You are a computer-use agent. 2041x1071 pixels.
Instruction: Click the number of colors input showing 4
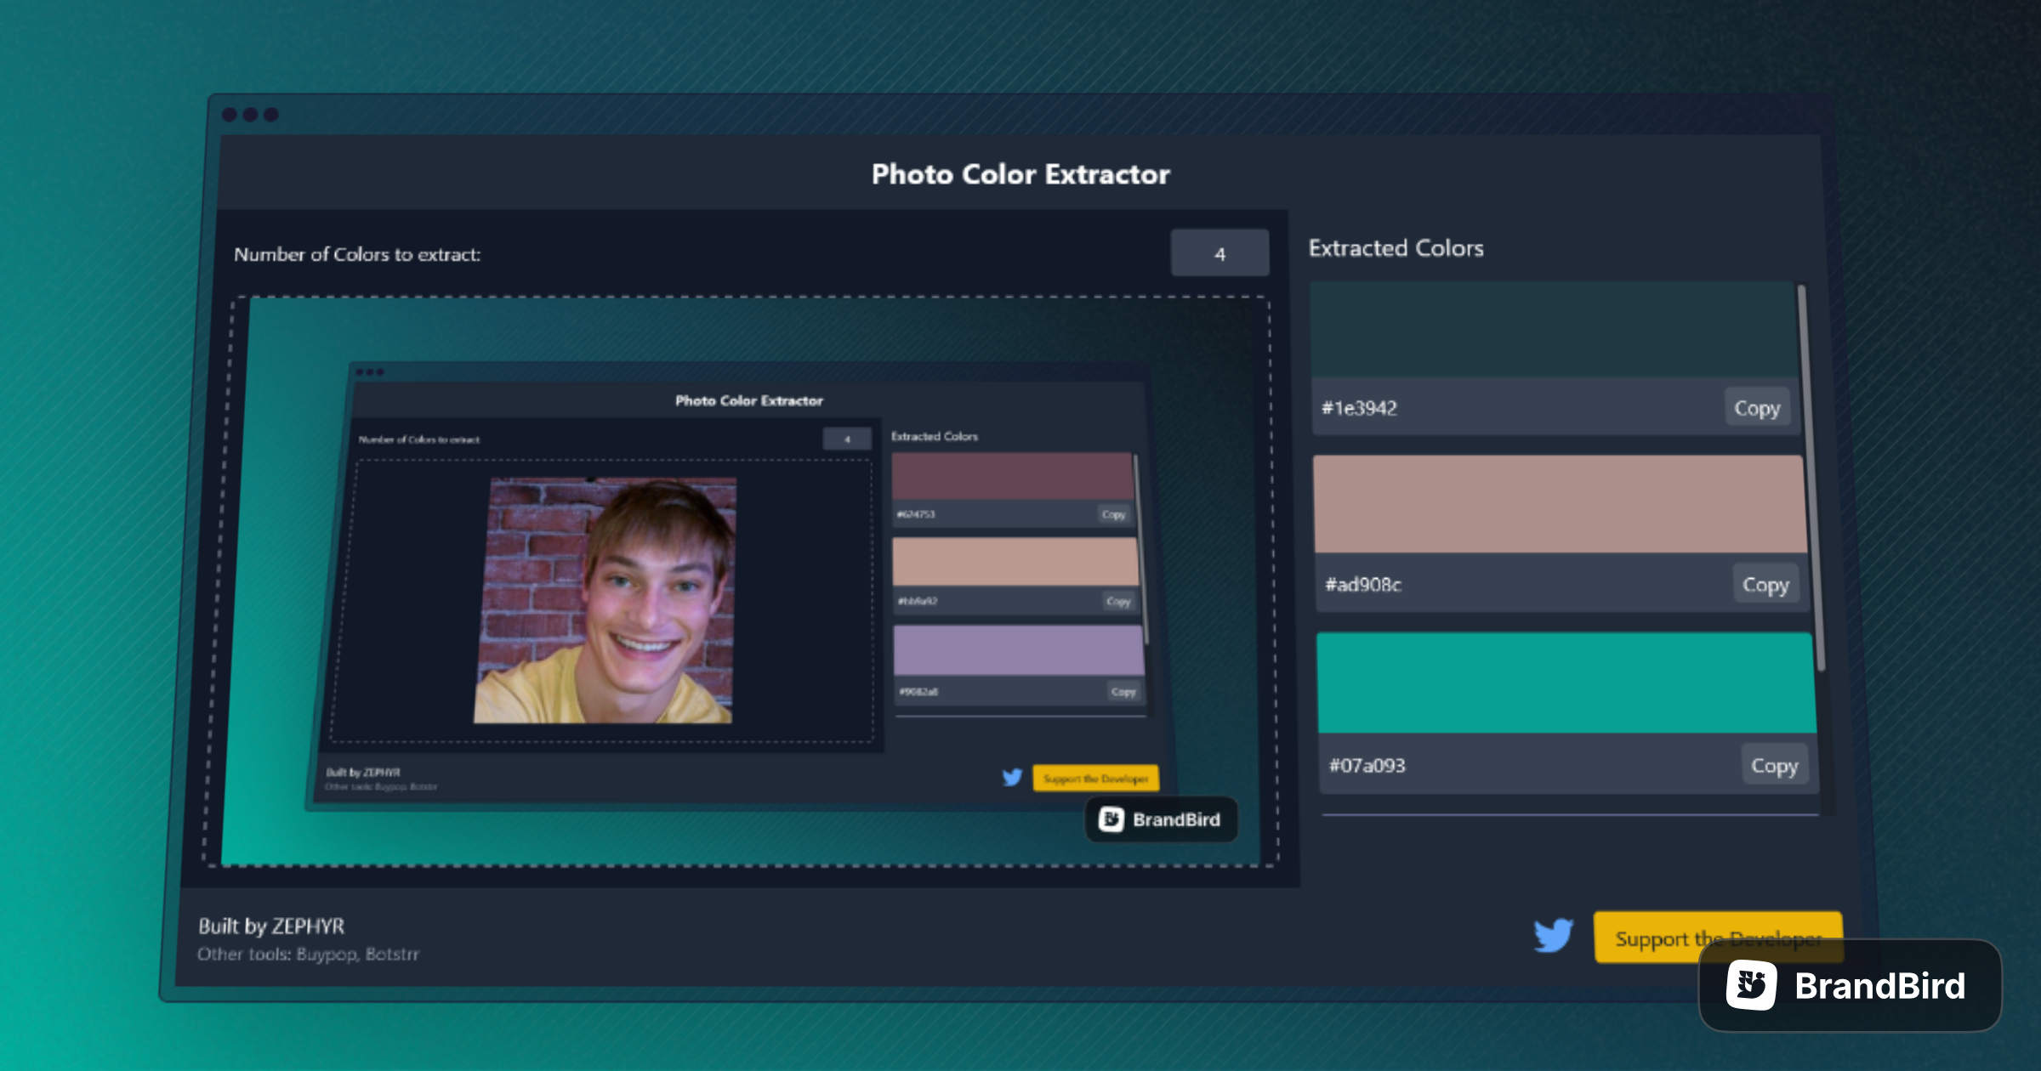(x=1219, y=252)
